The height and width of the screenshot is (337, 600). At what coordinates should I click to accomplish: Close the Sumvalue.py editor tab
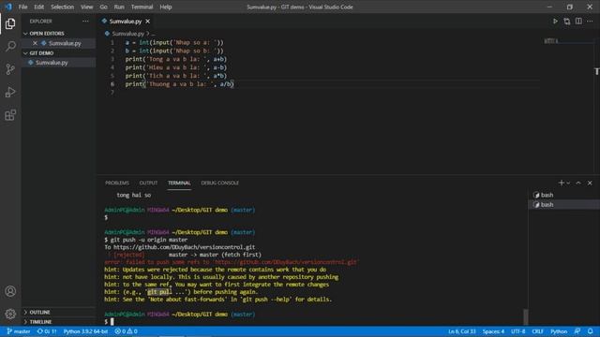point(148,22)
